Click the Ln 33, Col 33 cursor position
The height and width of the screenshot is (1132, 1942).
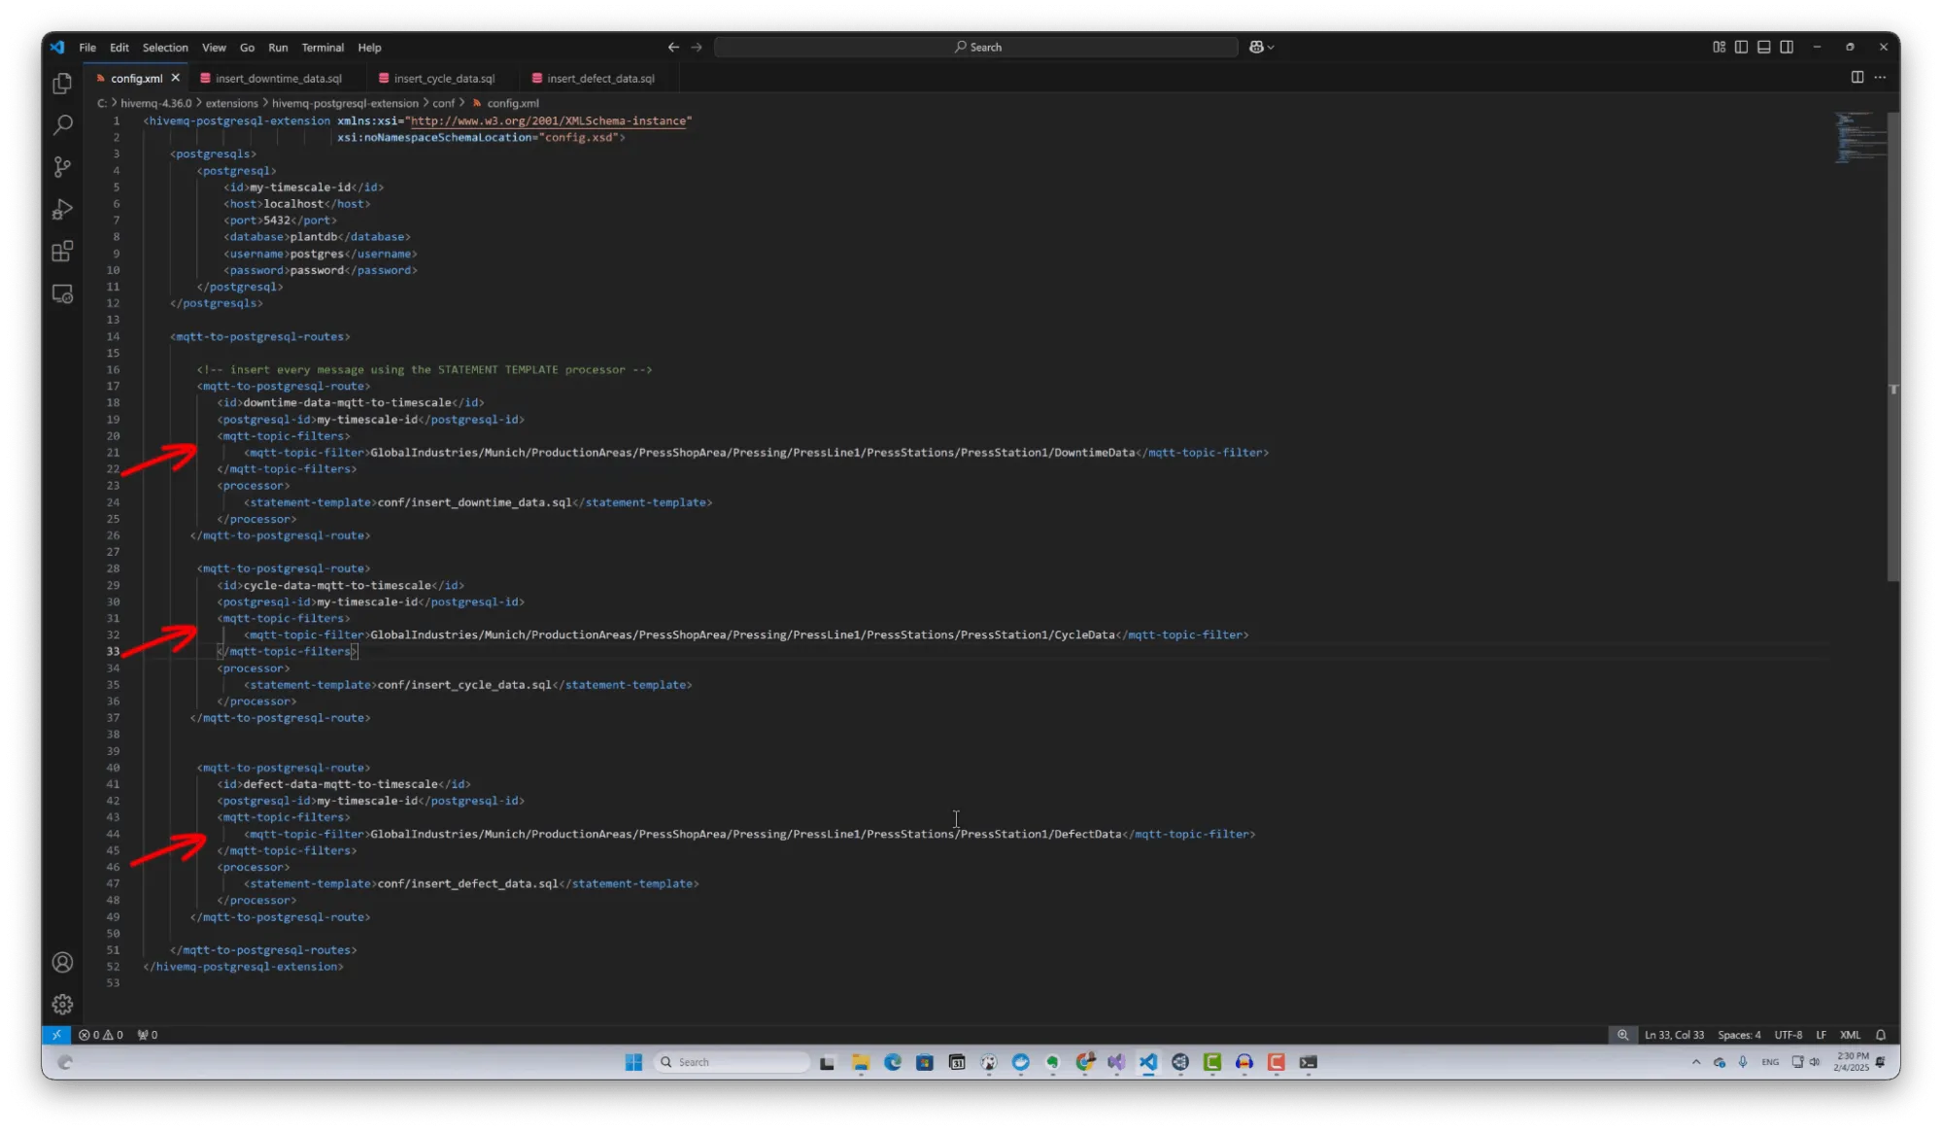pyautogui.click(x=1674, y=1035)
